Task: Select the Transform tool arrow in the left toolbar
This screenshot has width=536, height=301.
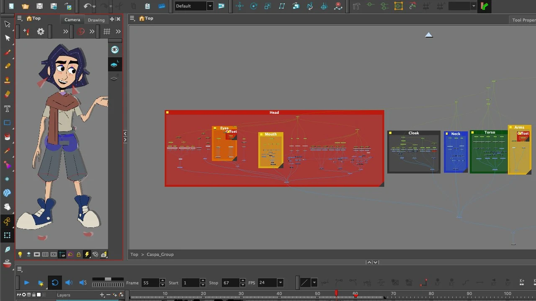Action: (7, 24)
